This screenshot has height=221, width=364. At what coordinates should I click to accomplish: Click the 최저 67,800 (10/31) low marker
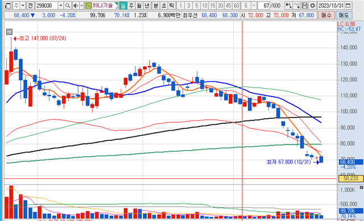point(293,162)
